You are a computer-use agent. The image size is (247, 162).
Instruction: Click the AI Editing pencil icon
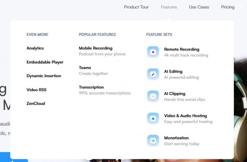pyautogui.click(x=153, y=74)
